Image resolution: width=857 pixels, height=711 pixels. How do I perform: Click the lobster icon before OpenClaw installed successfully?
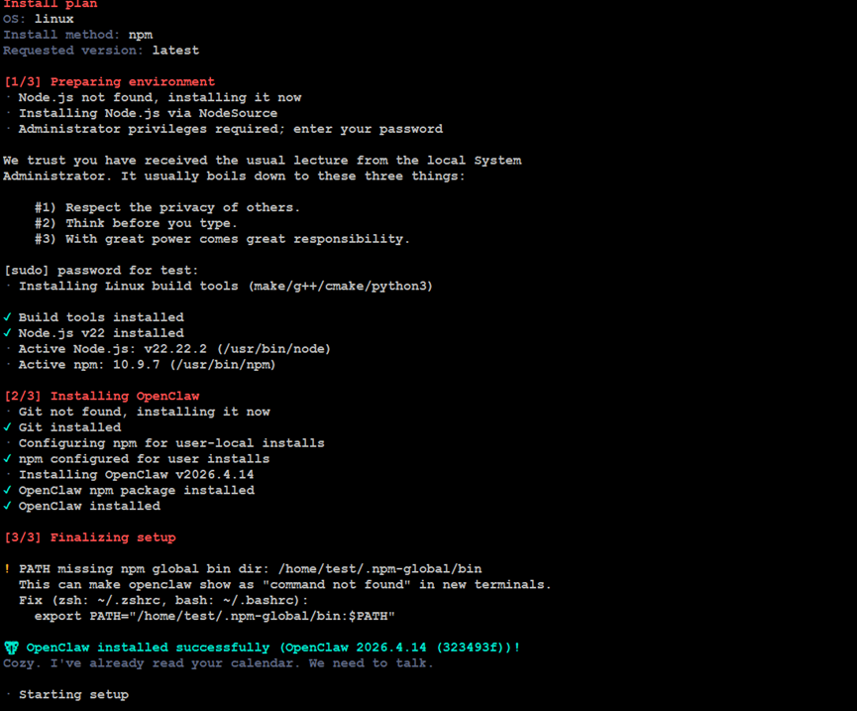point(11,648)
